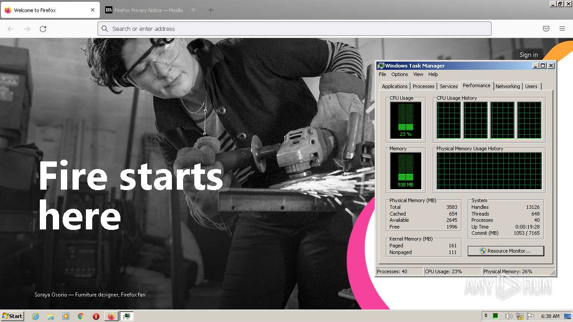Click the status bar Processes: 40 entry
Viewport: 573px width, 322px height.
(x=399, y=271)
